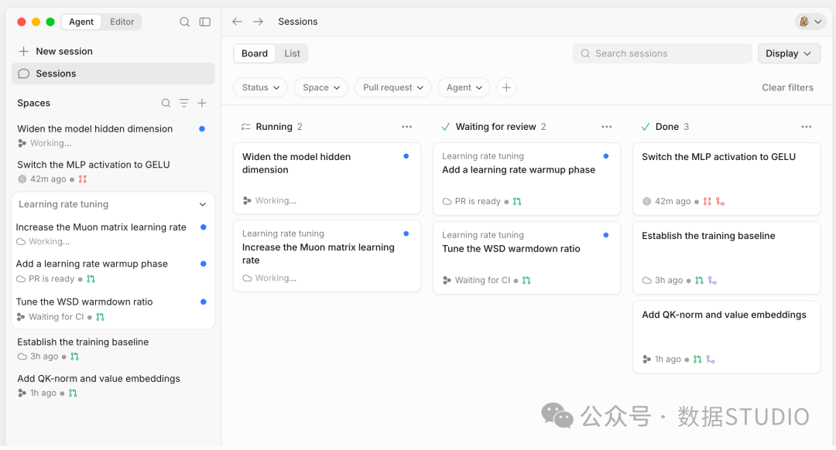This screenshot has width=836, height=450.
Task: Click the forward navigation arrow
Action: pos(258,22)
